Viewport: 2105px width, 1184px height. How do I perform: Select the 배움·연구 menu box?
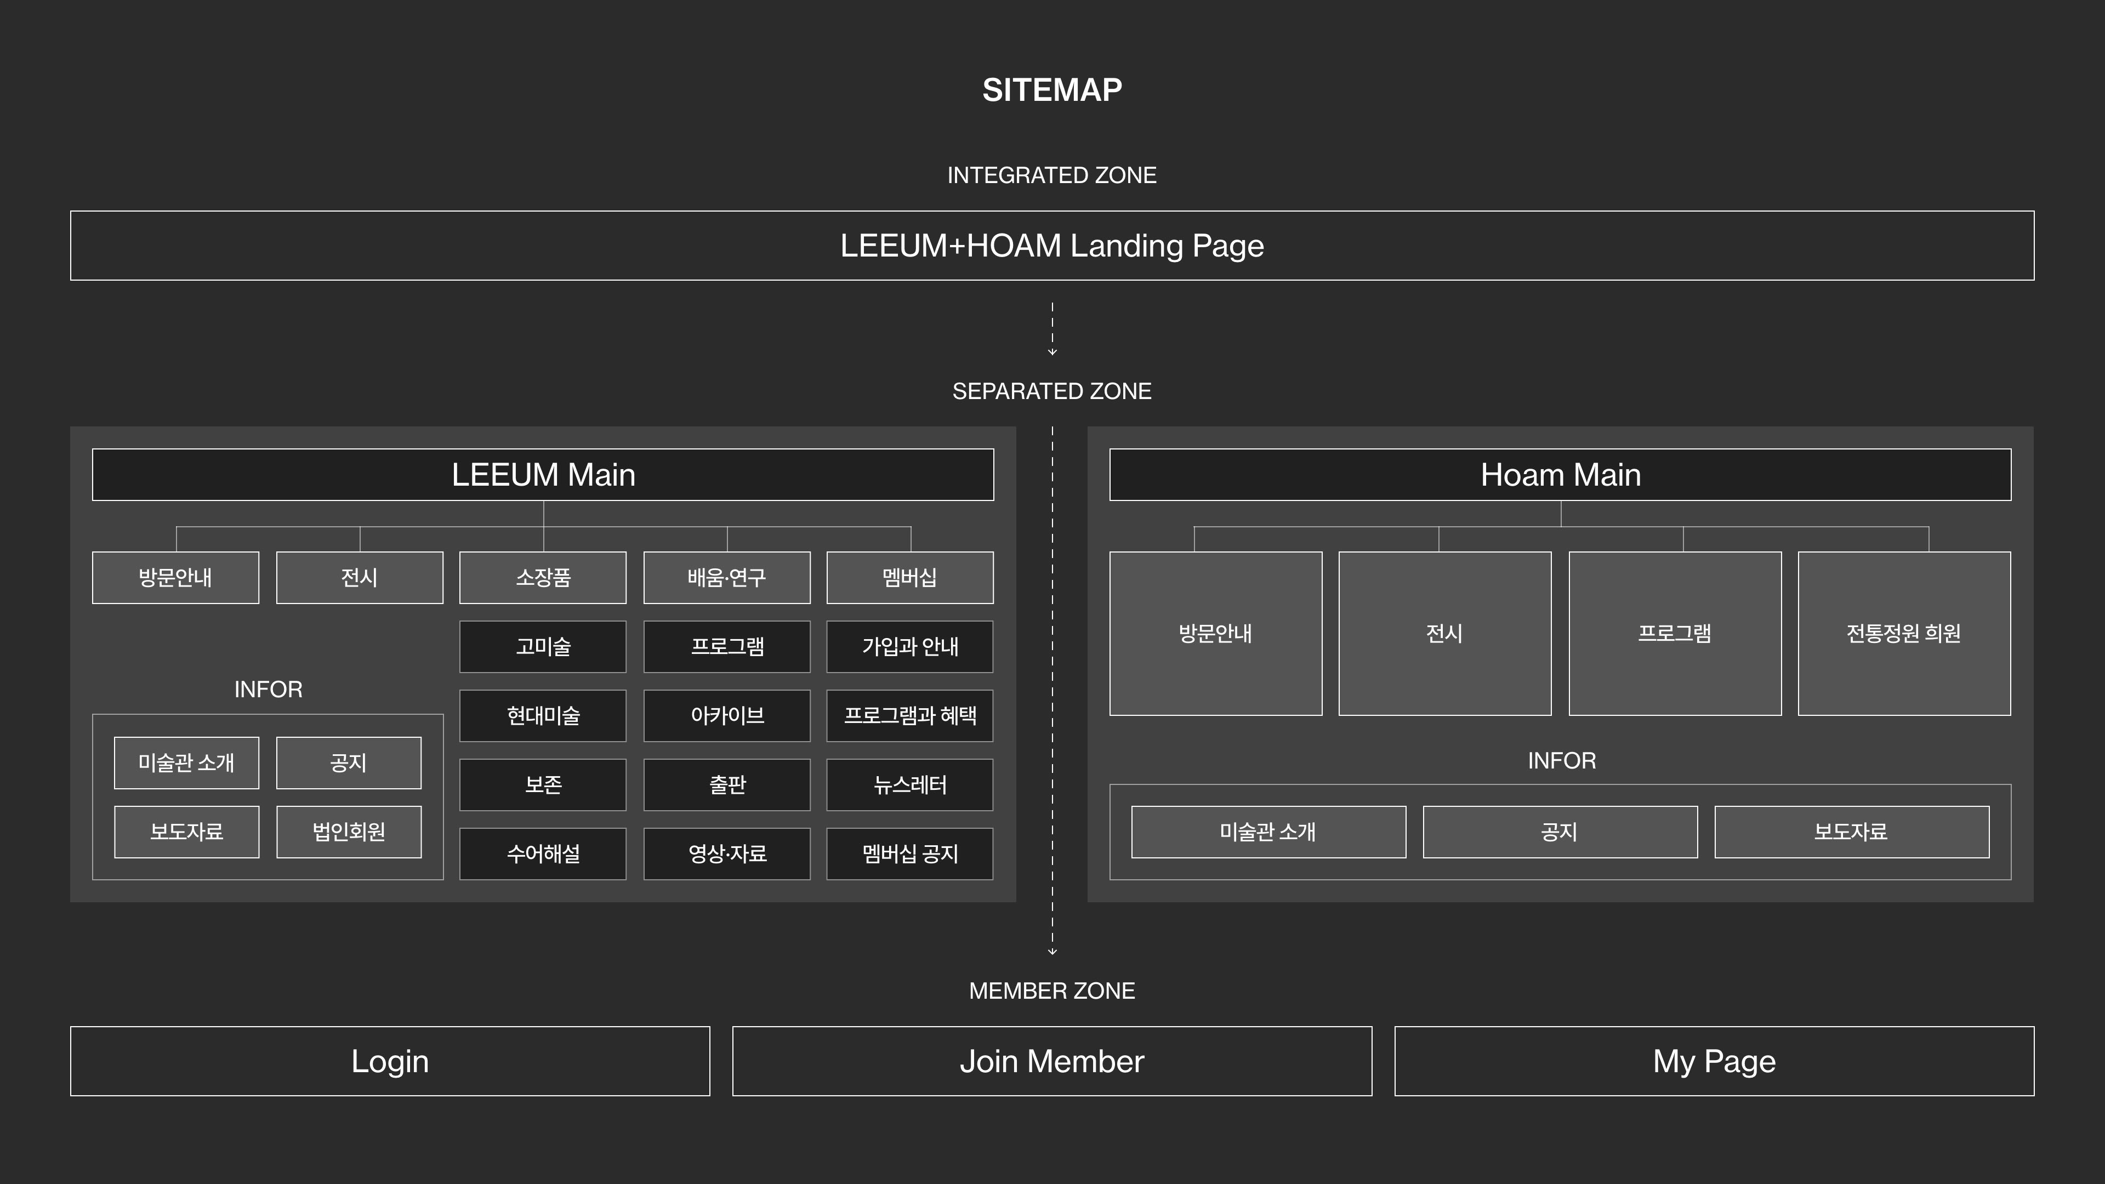(x=726, y=578)
